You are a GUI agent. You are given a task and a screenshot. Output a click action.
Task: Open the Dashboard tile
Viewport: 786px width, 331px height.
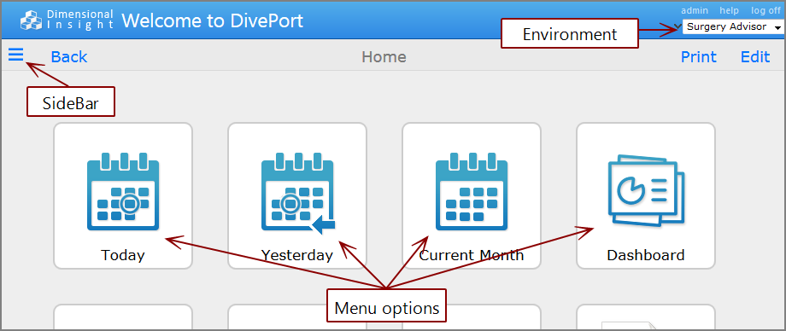pos(646,196)
